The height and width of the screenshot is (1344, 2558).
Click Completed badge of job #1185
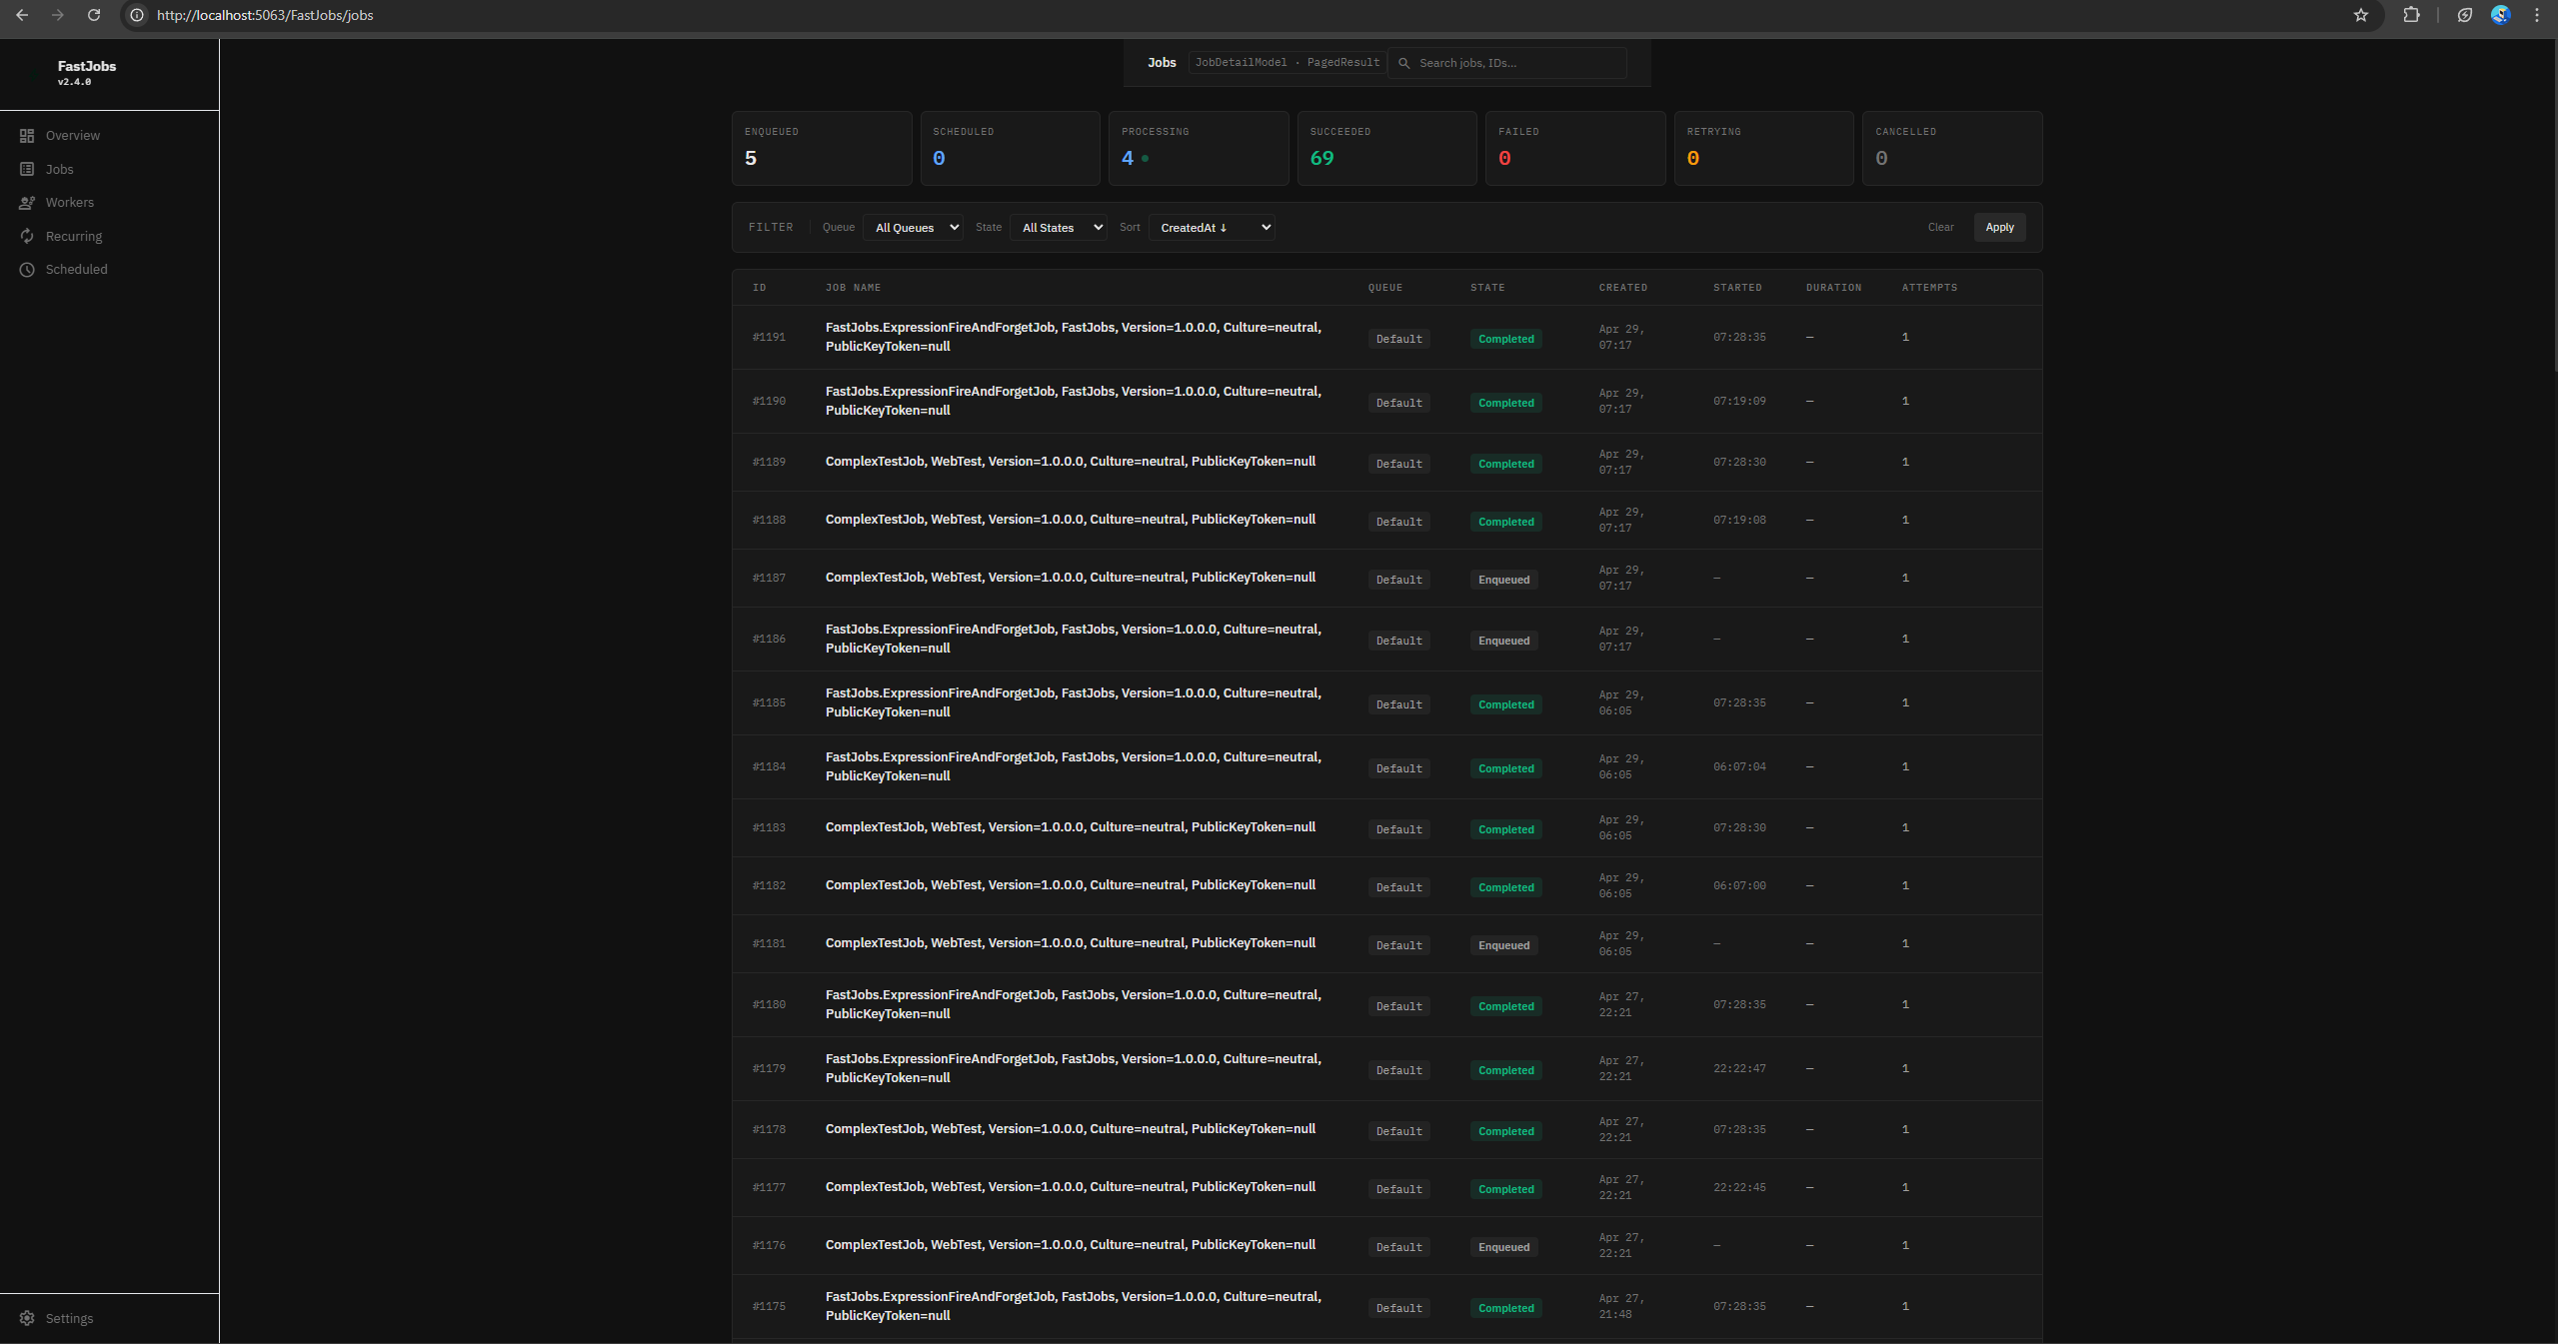(x=1505, y=704)
